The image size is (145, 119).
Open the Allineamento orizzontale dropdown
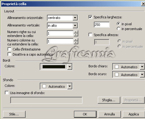point(75,18)
